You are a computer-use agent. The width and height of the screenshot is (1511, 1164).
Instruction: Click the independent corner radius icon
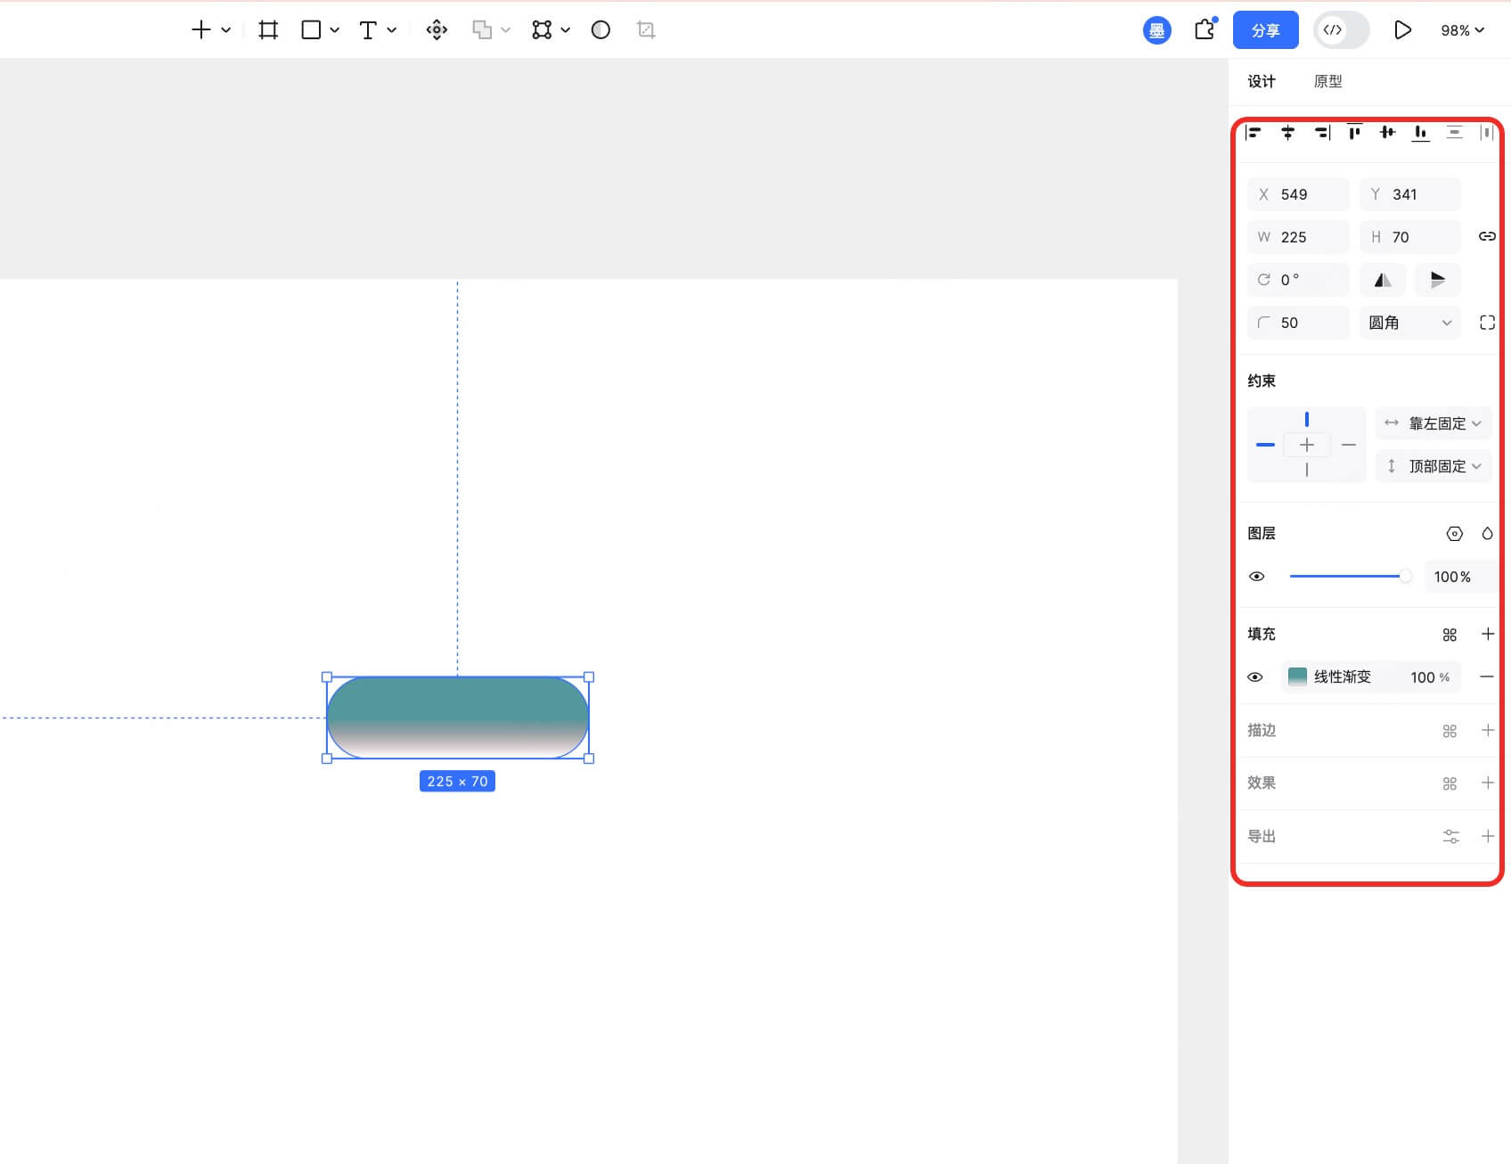[x=1487, y=323]
